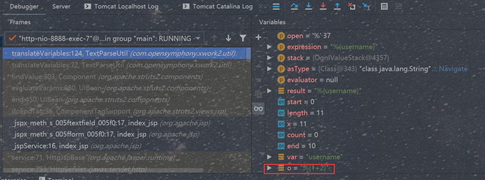Click the blue Step Into icon
Image resolution: width=485 pixels, height=180 pixels.
point(309,6)
